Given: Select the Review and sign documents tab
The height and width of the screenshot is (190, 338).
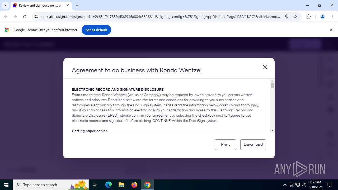Looking at the screenshot, I should click(x=41, y=5).
